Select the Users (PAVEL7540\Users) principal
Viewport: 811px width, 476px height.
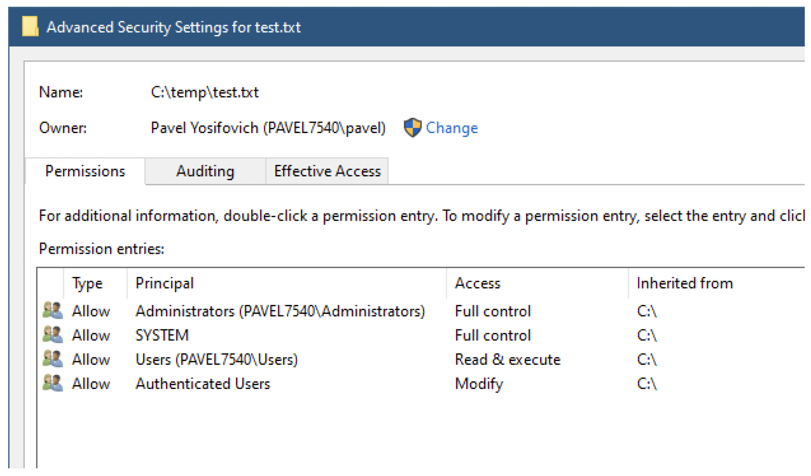click(x=217, y=360)
